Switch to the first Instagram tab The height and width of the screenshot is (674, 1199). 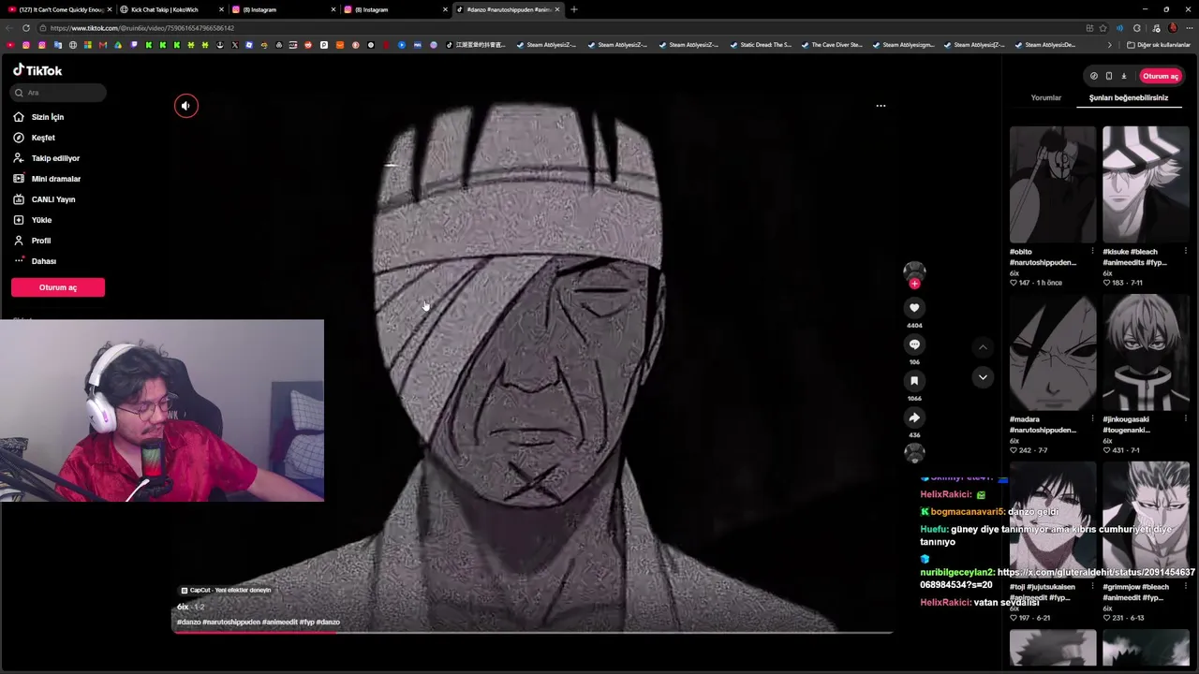pyautogui.click(x=282, y=9)
